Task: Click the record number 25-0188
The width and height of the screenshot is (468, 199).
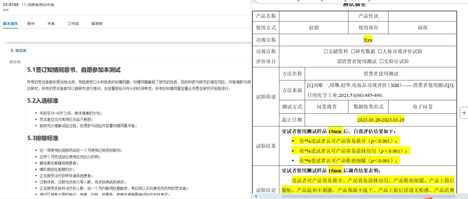Action: coord(11,4)
